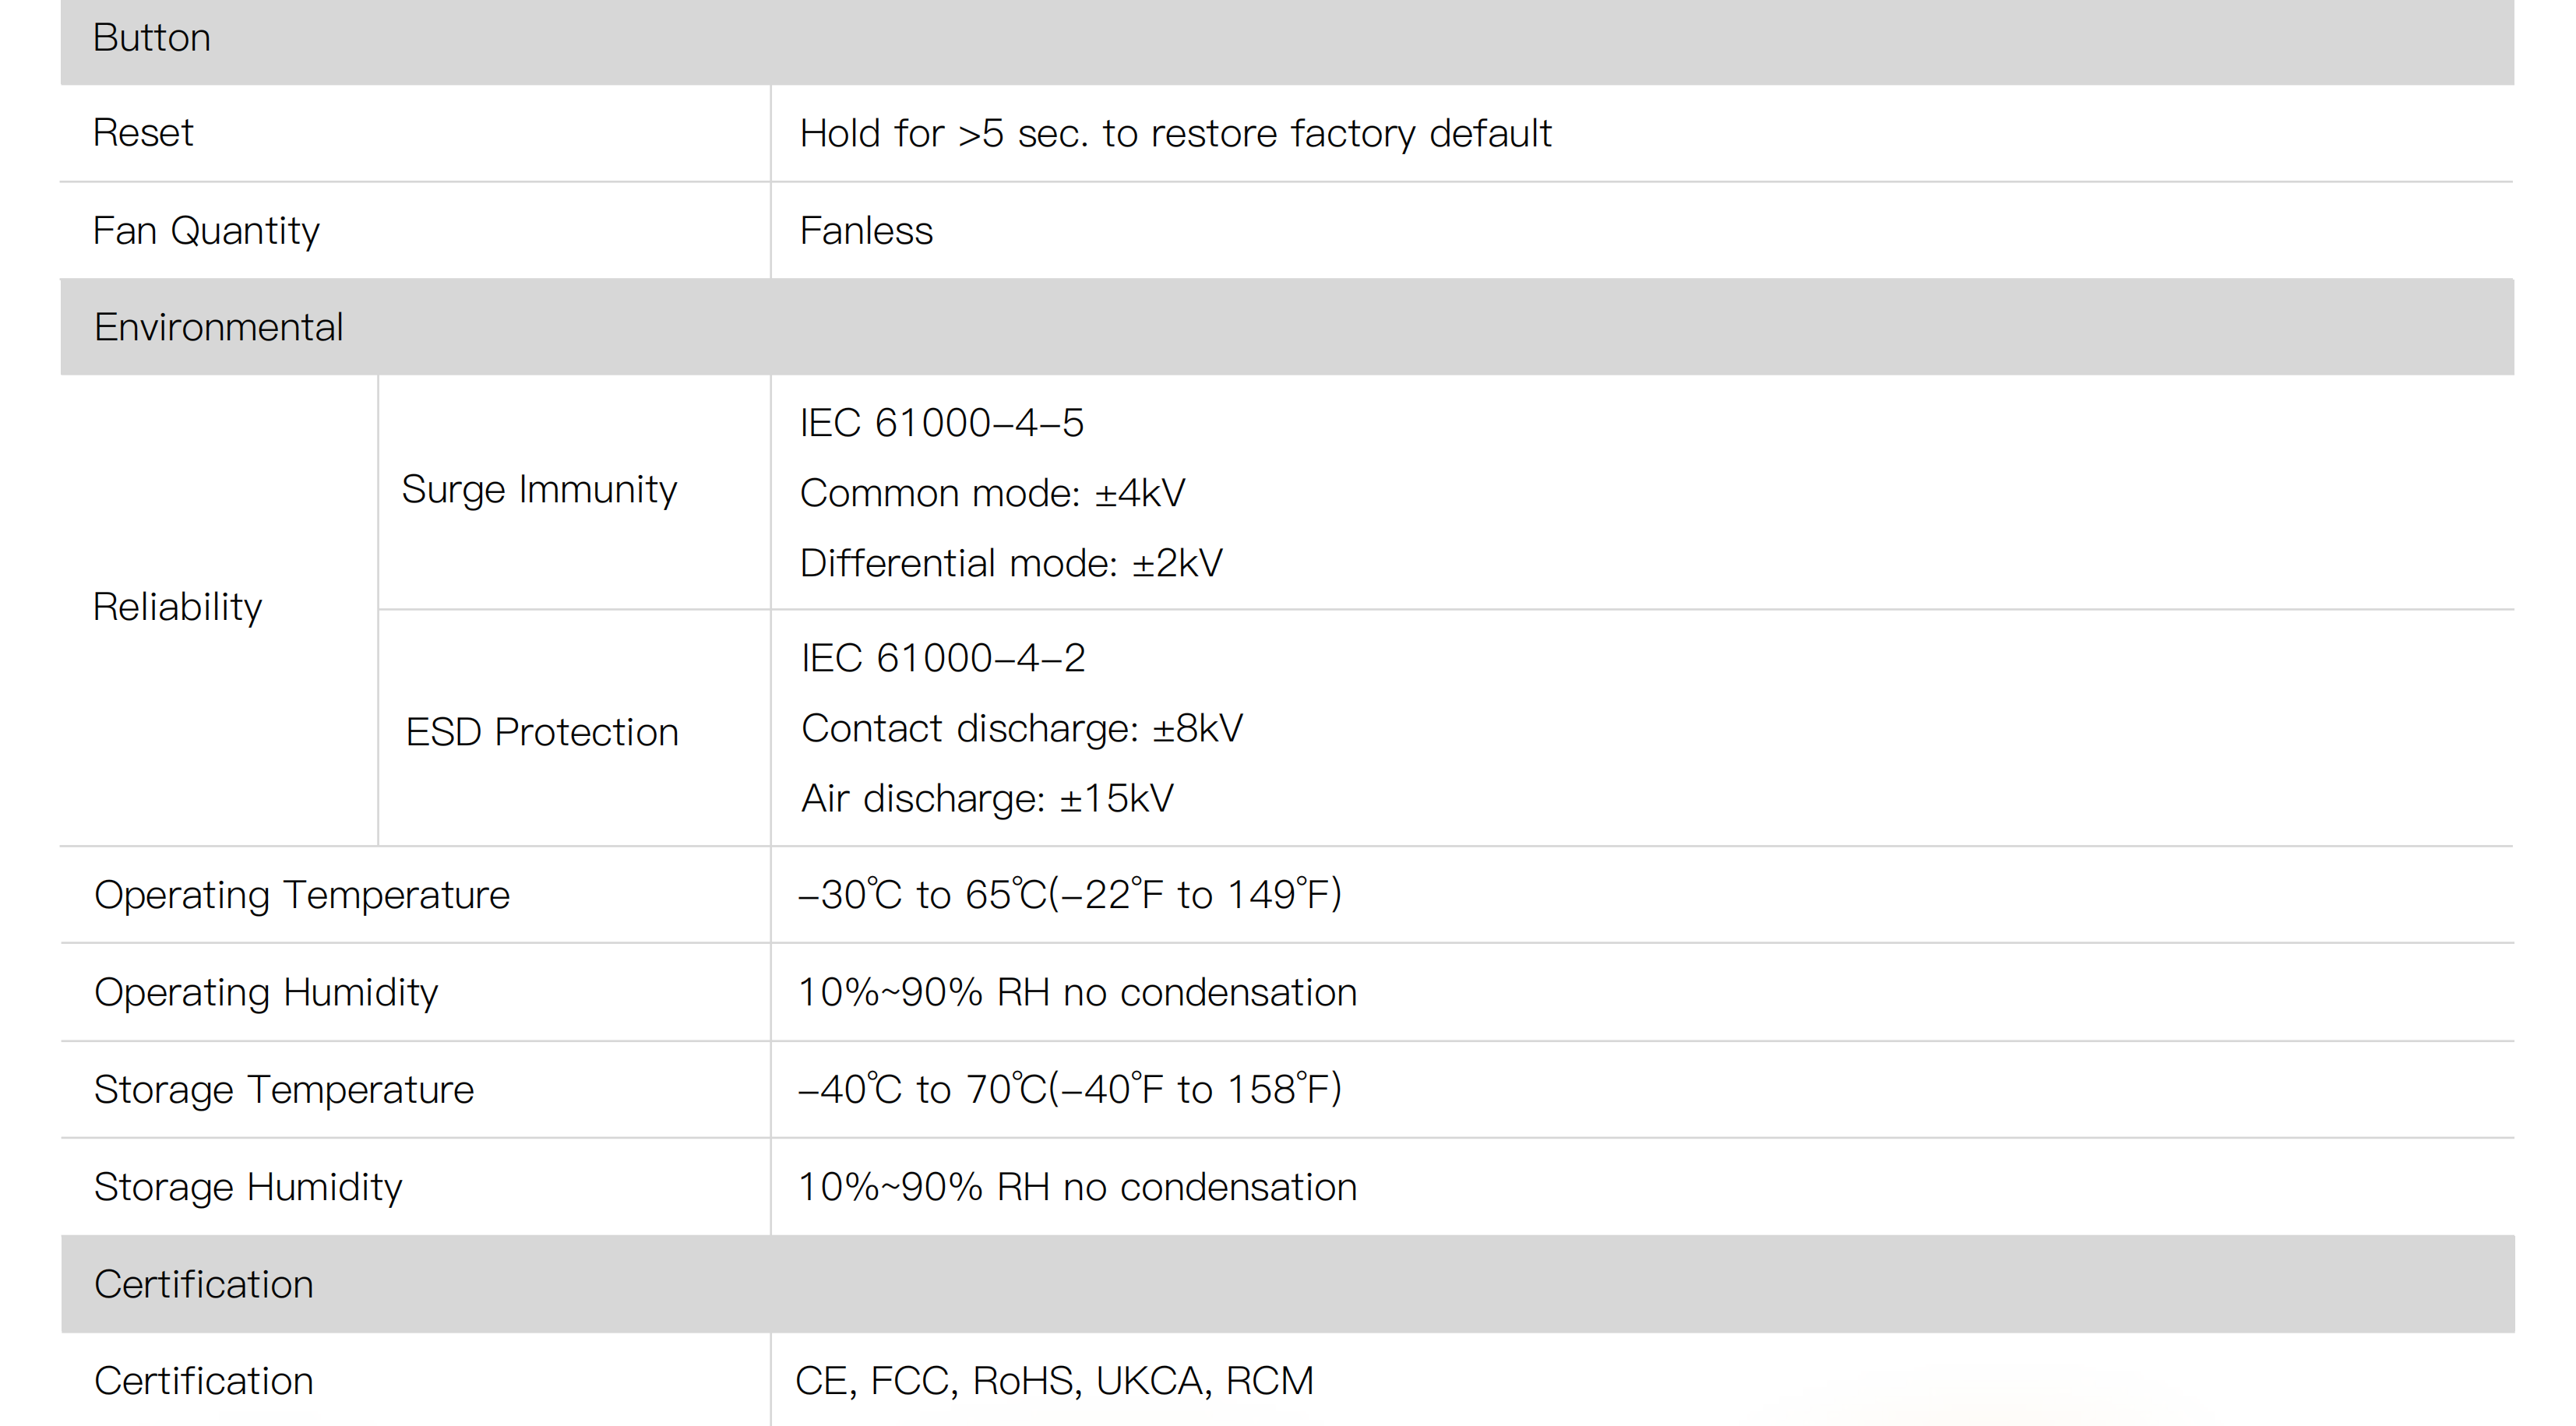Viewport: 2576px width, 1426px height.
Task: Click the Reliability row label
Action: [177, 607]
